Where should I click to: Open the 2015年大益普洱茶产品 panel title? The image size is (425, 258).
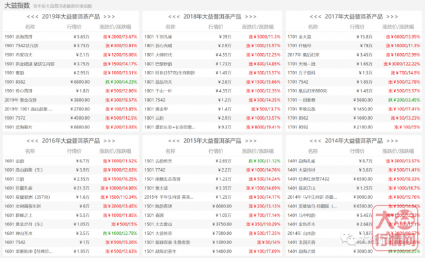[x=212, y=141]
